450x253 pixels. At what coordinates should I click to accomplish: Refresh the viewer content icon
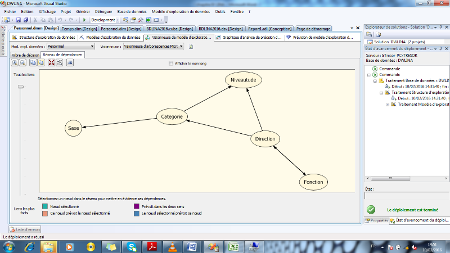pos(191,47)
